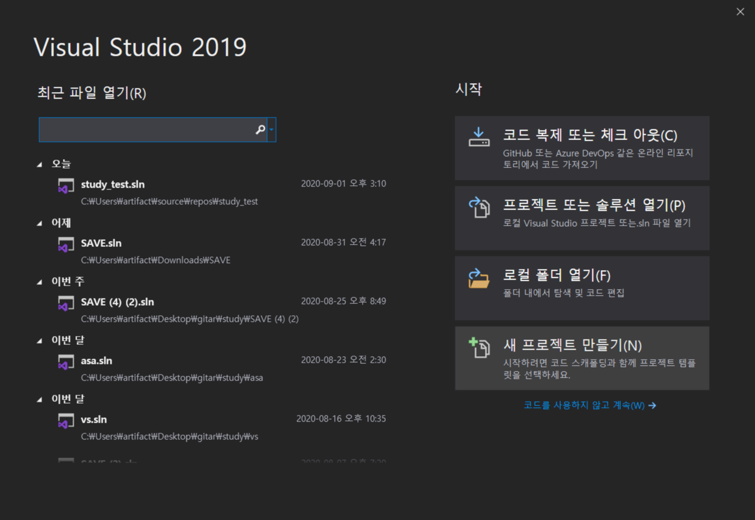The image size is (755, 520).
Task: Close the Visual Studio 2019 start window
Action: [740, 12]
